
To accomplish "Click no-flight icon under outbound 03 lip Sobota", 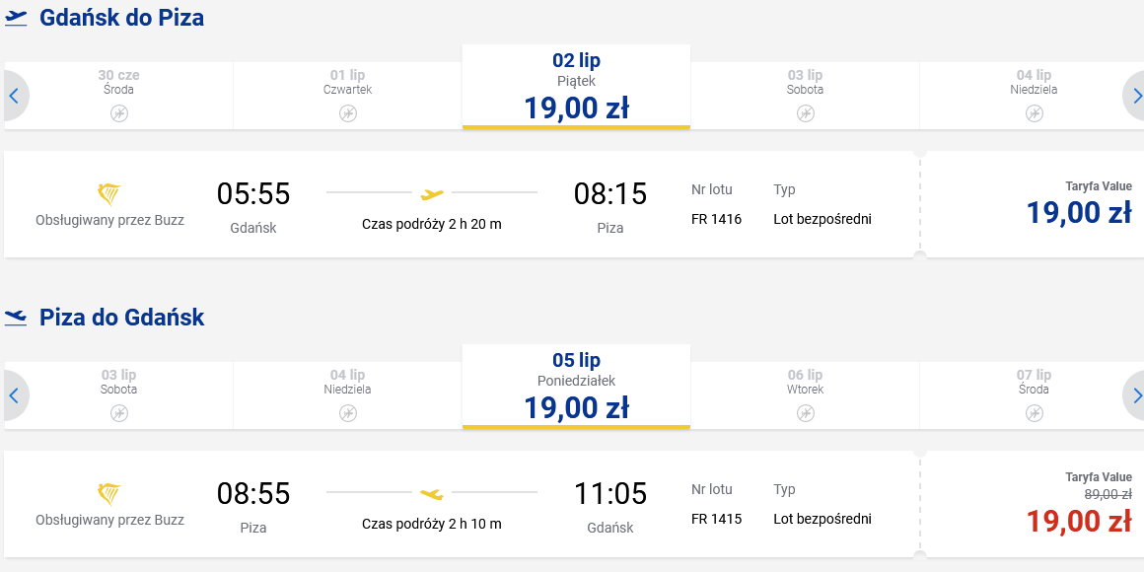I will pos(806,113).
